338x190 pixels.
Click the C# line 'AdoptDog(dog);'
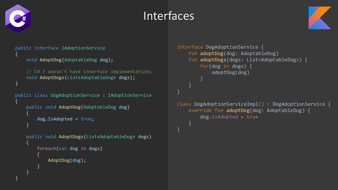(67, 160)
